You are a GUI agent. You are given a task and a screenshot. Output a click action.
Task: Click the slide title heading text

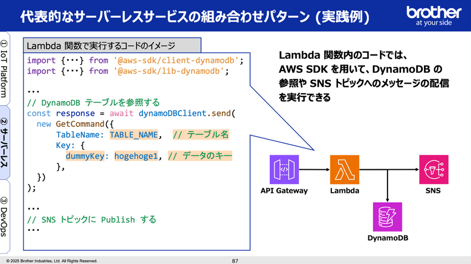194,17
